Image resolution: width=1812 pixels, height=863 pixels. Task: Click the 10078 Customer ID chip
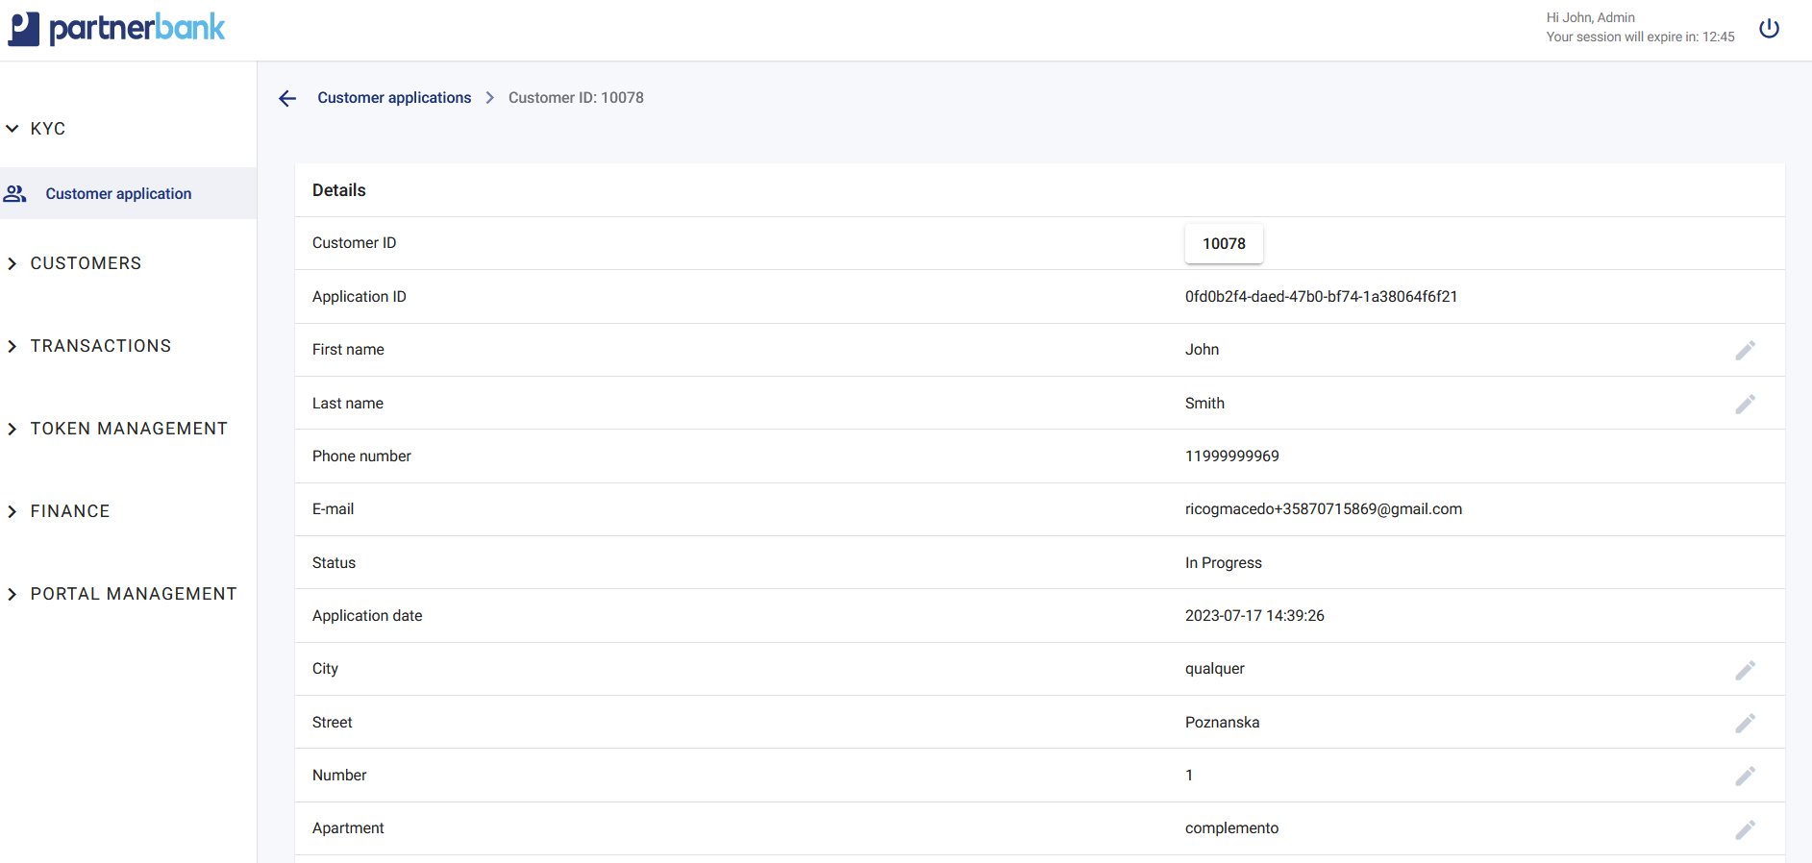(x=1224, y=244)
